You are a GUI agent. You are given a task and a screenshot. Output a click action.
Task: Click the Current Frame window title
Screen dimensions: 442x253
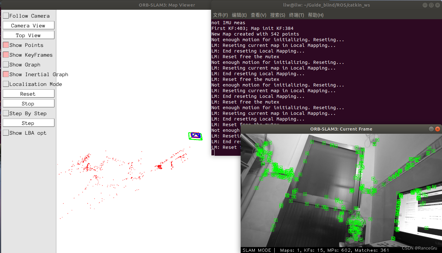click(x=341, y=129)
